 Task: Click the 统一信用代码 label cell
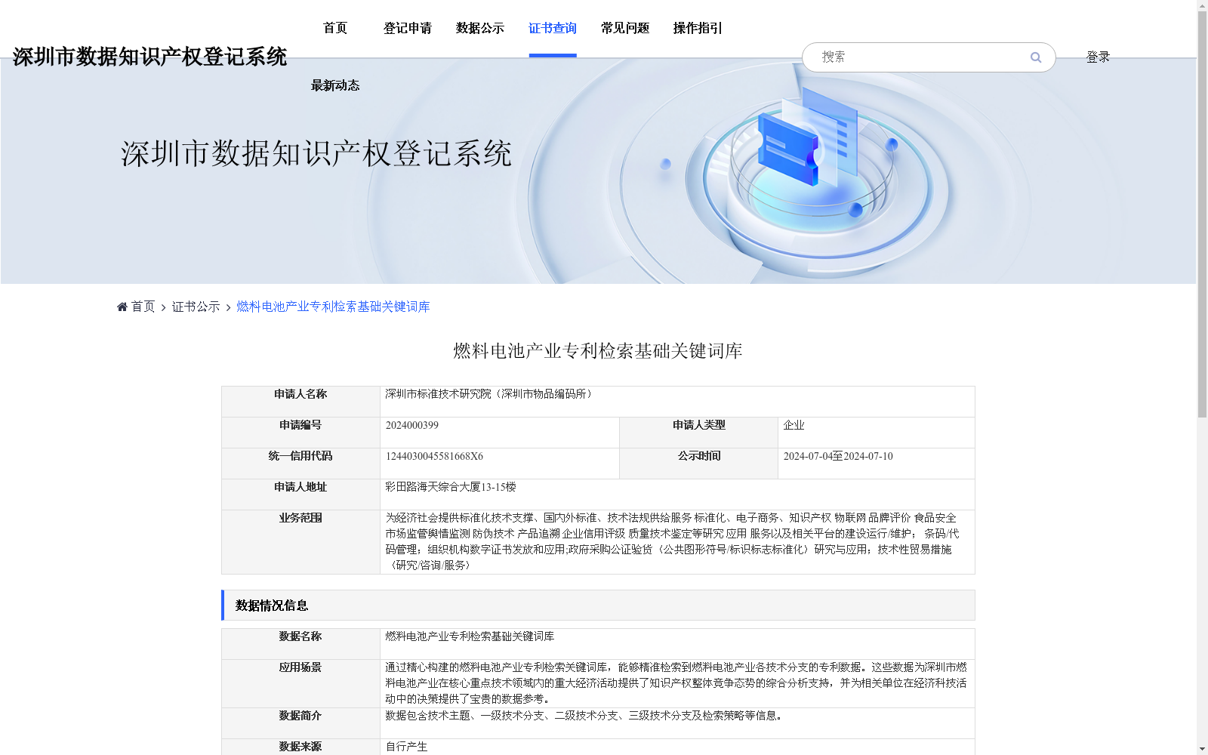point(300,464)
